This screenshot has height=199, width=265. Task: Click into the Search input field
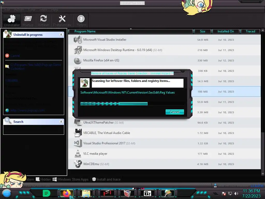pos(33,130)
